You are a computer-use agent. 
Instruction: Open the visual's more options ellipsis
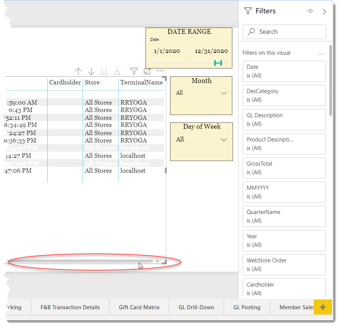tap(160, 71)
